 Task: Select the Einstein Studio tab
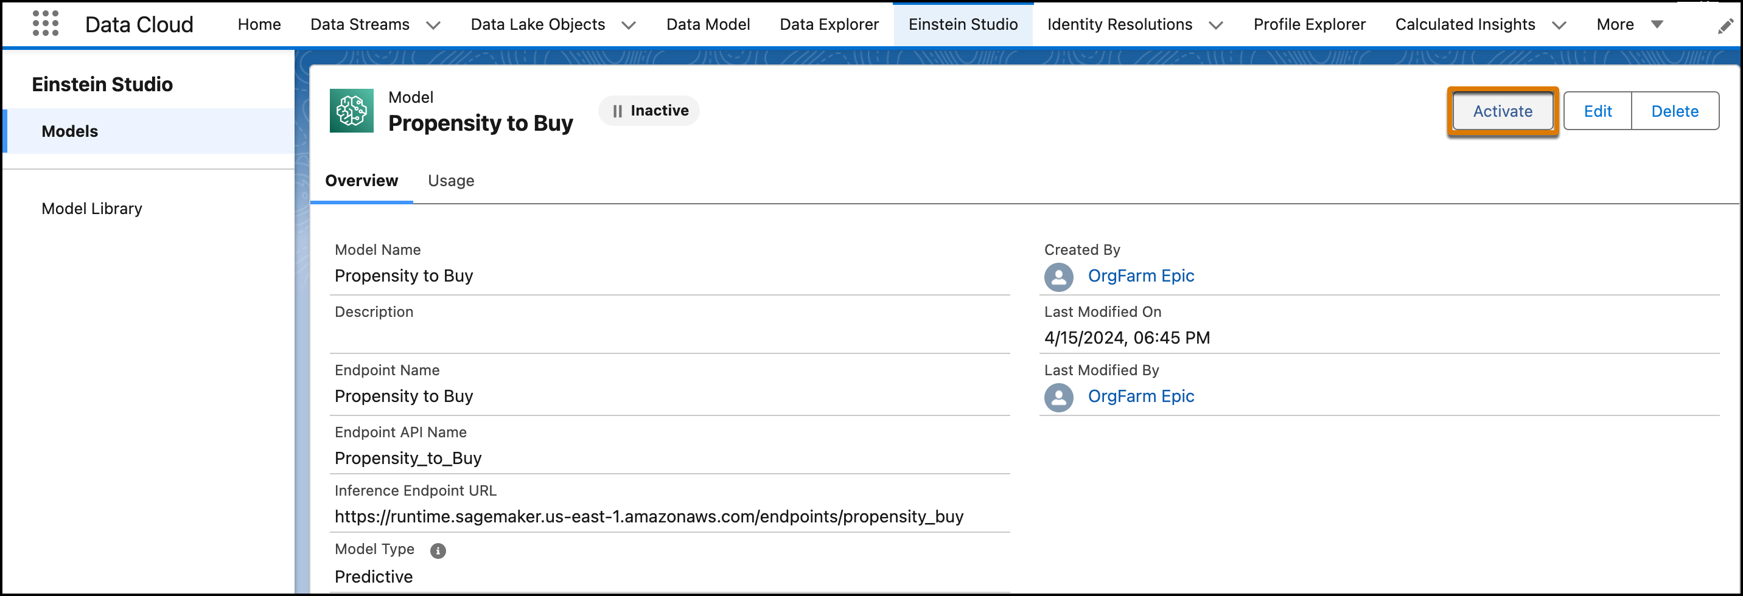click(963, 24)
